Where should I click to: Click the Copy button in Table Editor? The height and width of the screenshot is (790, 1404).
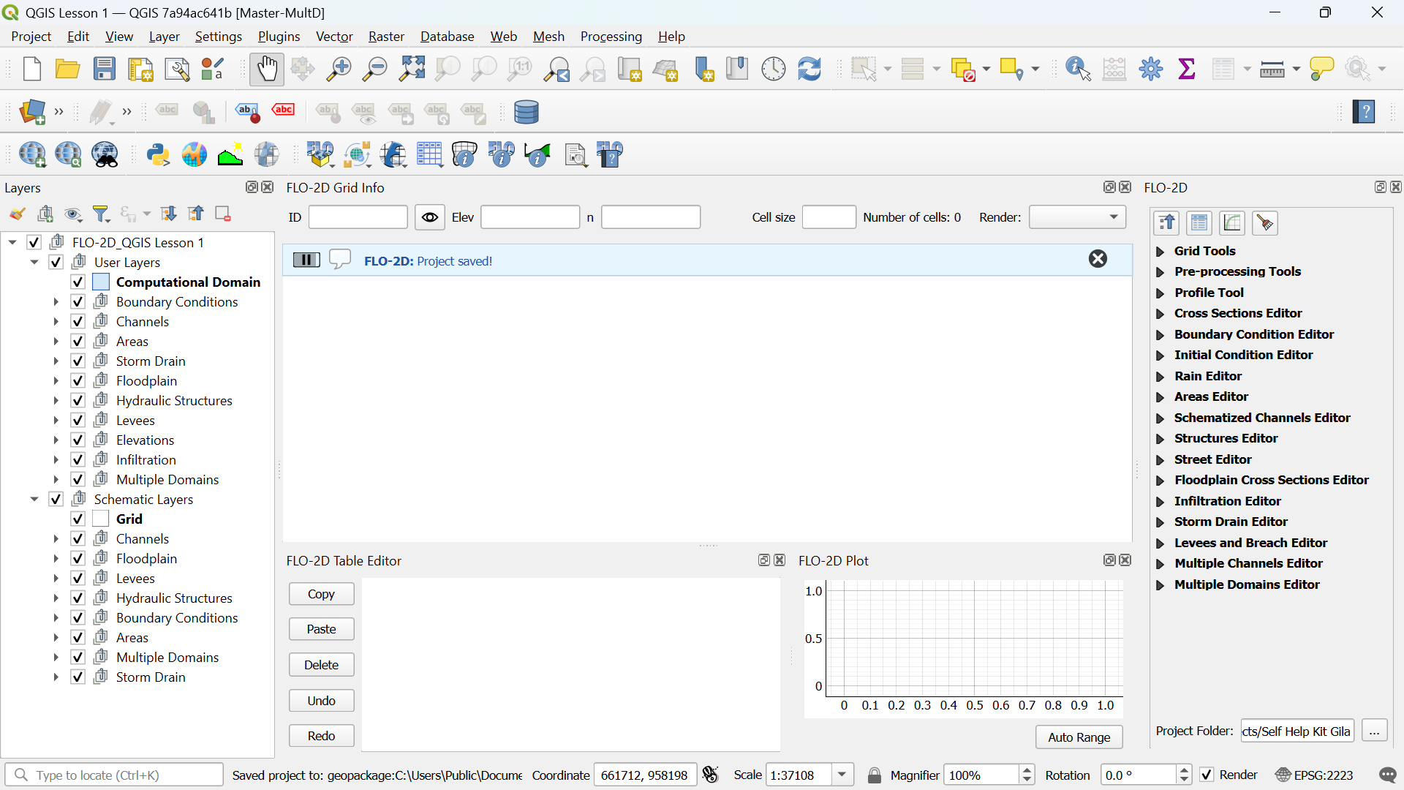click(321, 594)
